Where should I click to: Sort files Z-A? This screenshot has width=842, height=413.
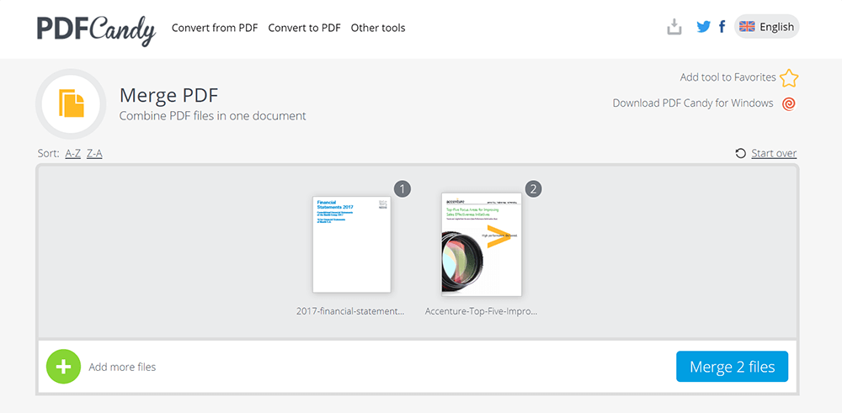[94, 153]
